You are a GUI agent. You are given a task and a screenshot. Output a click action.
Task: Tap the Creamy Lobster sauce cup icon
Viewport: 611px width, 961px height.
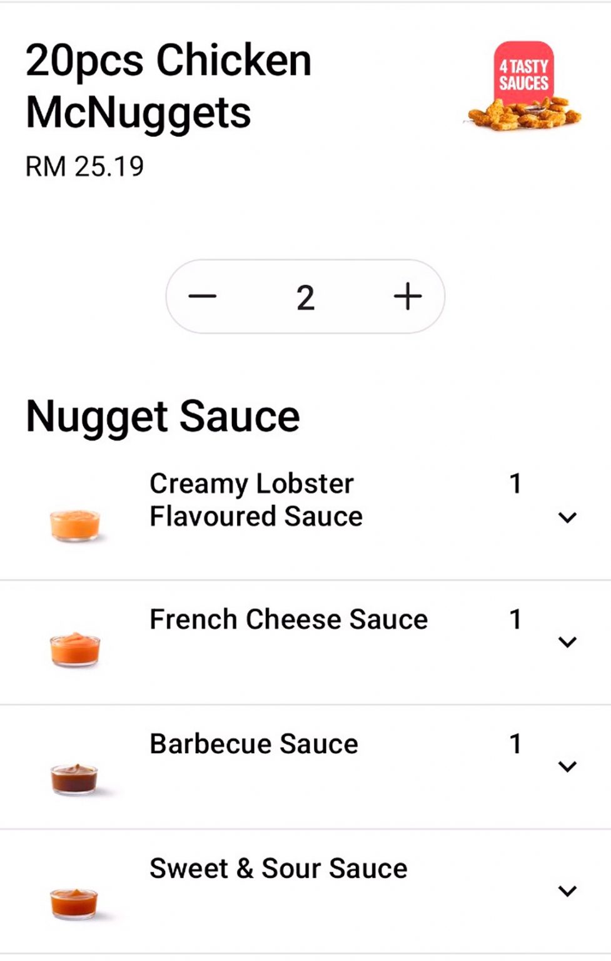pyautogui.click(x=75, y=524)
